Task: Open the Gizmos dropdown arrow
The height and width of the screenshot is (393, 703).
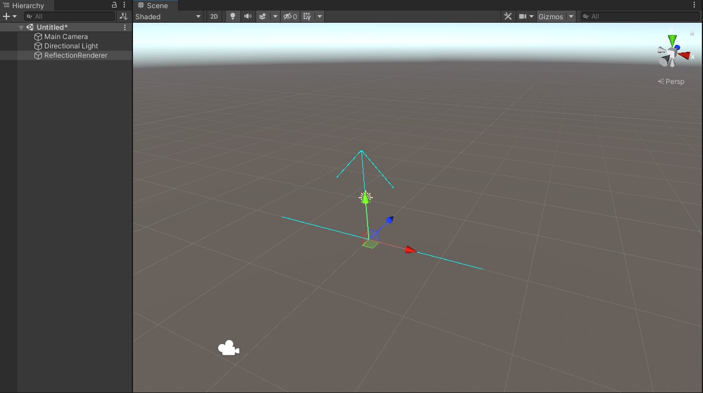Action: coord(571,16)
